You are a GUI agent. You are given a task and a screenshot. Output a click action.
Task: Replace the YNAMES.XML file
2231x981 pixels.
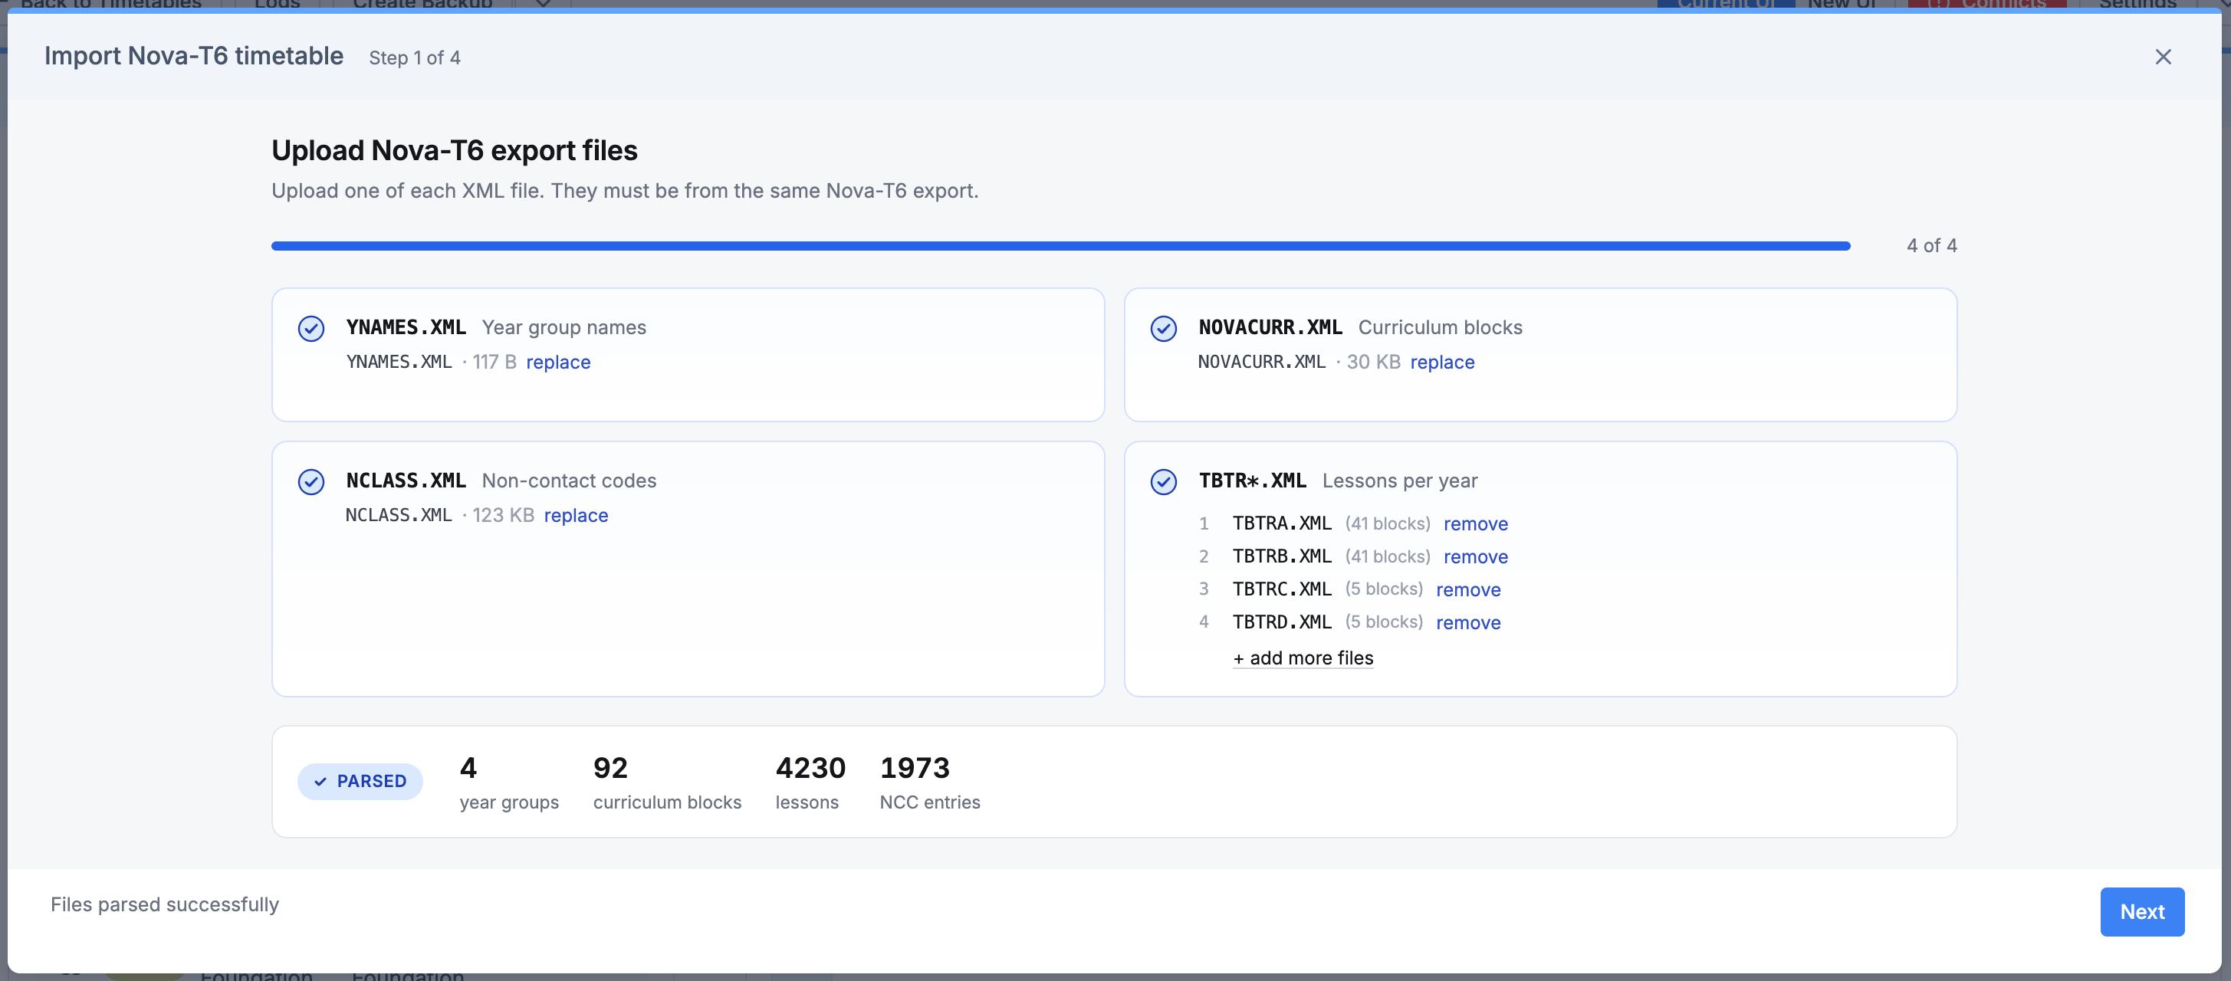(558, 362)
